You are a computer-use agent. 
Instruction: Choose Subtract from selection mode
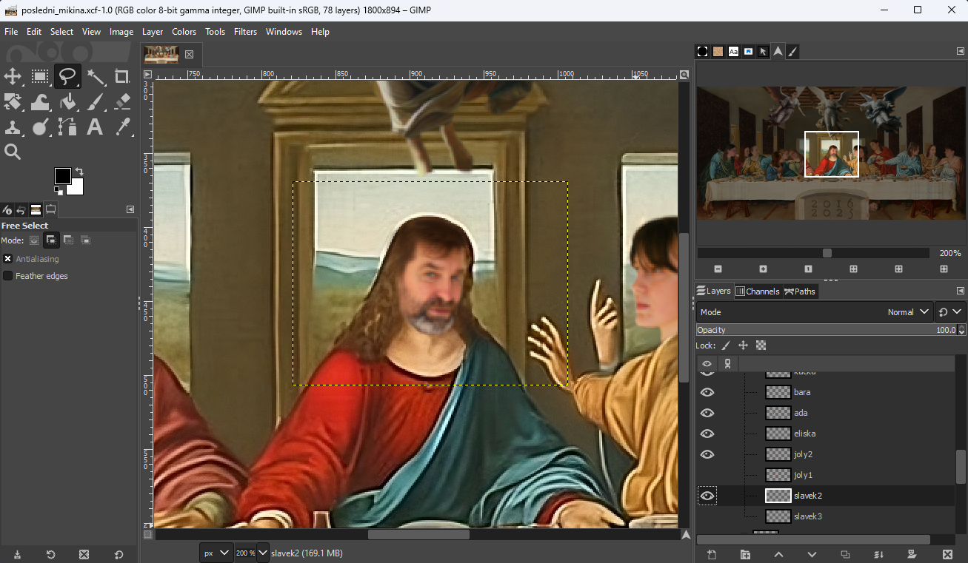[68, 240]
